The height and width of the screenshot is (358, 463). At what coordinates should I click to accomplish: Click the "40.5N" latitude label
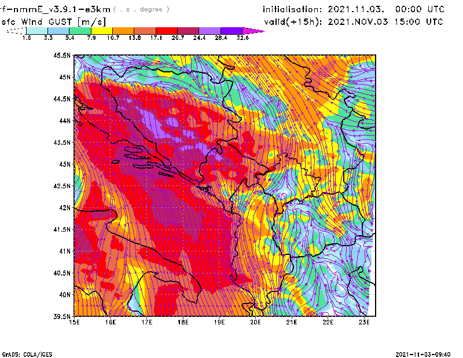(62, 273)
